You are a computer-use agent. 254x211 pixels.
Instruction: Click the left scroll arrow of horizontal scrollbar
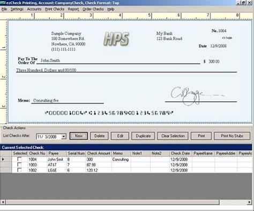pos(3,202)
